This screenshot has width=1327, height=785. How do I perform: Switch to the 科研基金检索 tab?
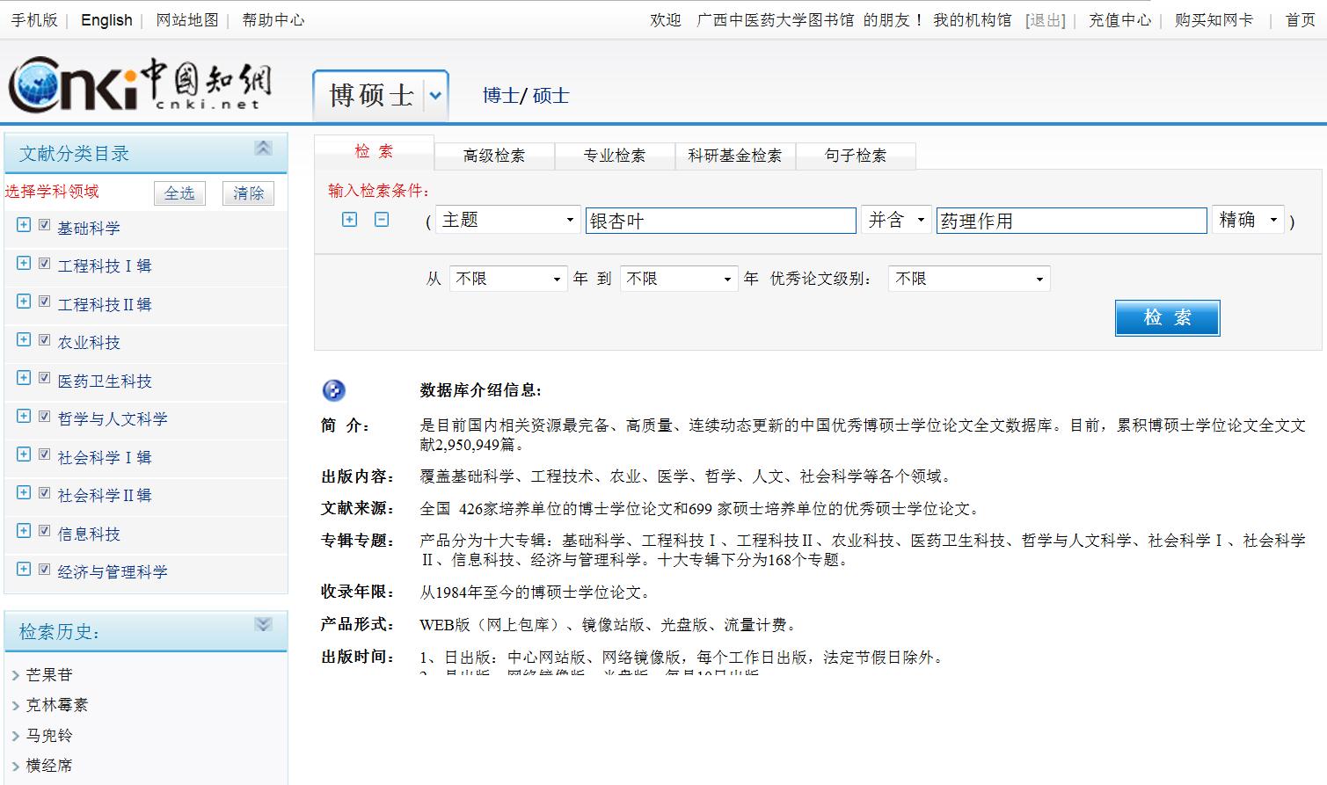(x=734, y=156)
